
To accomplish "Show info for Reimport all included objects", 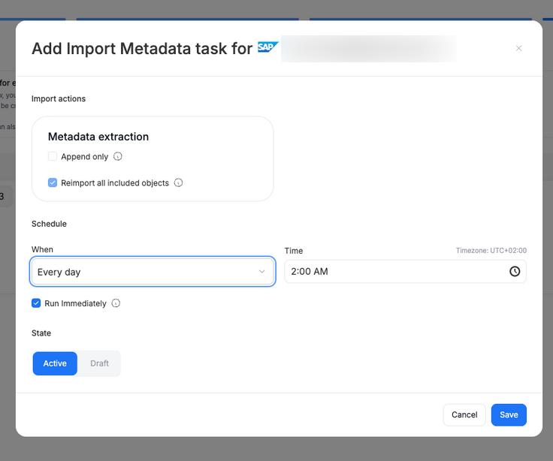I will tap(179, 182).
